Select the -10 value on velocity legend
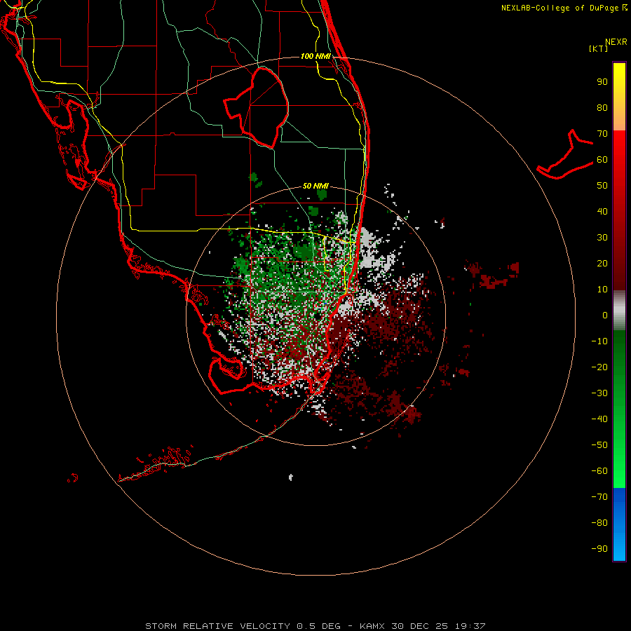 point(599,341)
